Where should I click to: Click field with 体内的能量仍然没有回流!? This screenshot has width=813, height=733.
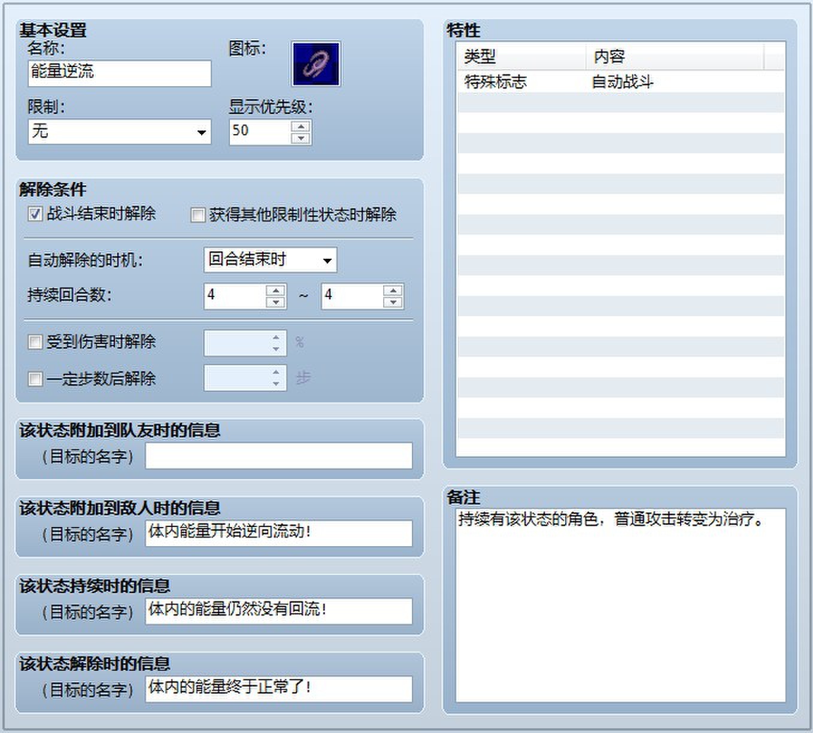[279, 611]
